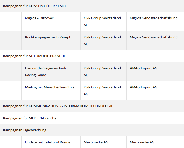Click the KOMMUNIKATION- & INFORMATIONSTECHNOLOGIE category heading
This screenshot has height=148, width=184.
58,106
